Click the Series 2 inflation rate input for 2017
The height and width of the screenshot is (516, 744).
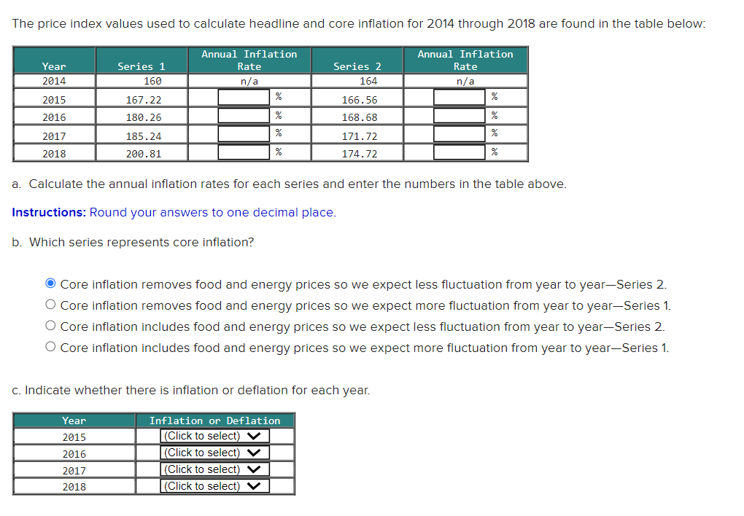pyautogui.click(x=460, y=133)
